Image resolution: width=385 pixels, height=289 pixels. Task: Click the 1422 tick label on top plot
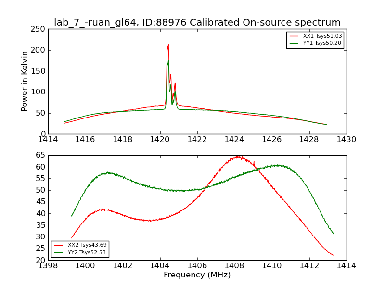(x=197, y=140)
